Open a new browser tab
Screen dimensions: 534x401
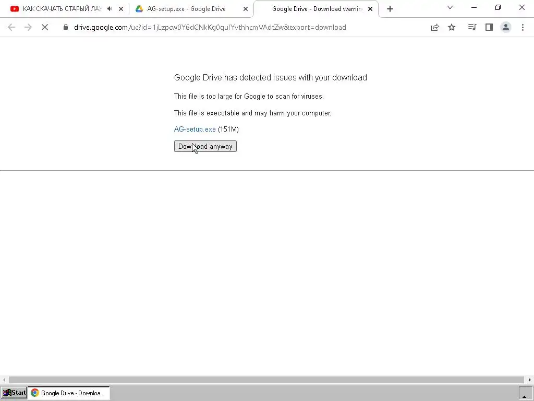[x=390, y=9]
